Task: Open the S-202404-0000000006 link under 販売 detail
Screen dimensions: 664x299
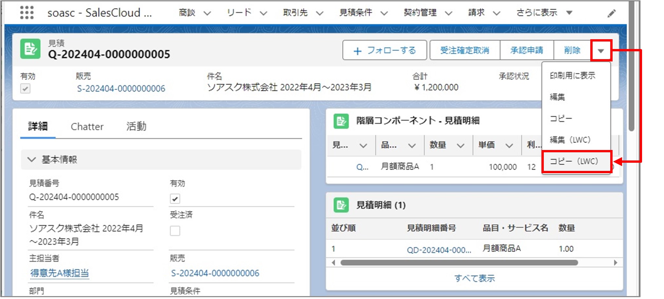Action: [x=215, y=273]
